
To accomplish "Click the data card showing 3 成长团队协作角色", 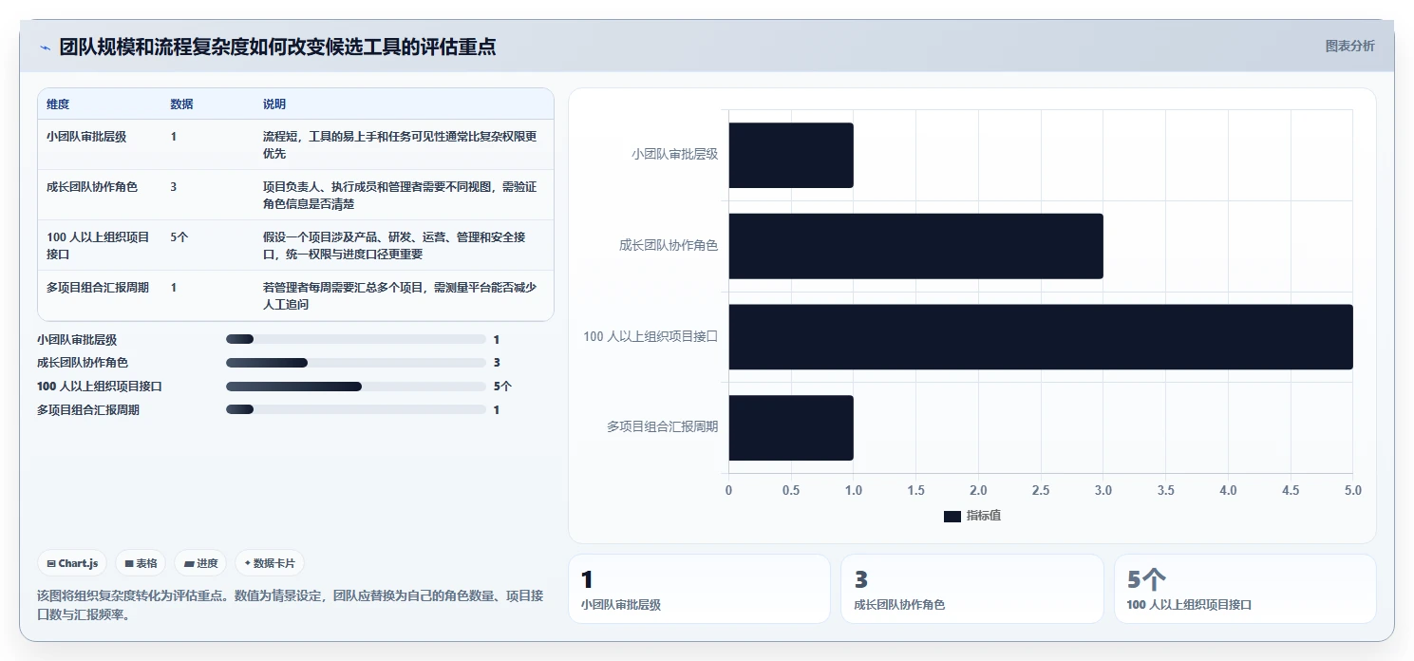I will pyautogui.click(x=972, y=589).
